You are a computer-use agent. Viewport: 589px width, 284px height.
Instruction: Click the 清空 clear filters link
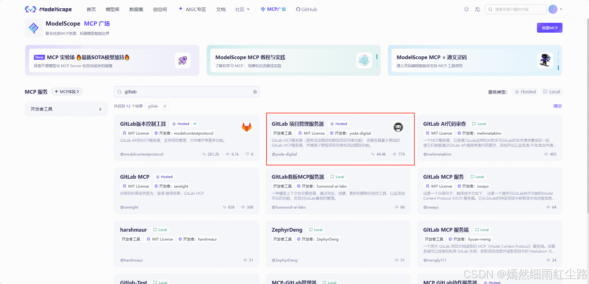tap(558, 106)
